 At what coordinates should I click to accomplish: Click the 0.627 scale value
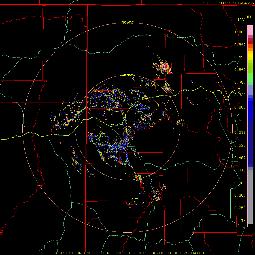coord(240,120)
